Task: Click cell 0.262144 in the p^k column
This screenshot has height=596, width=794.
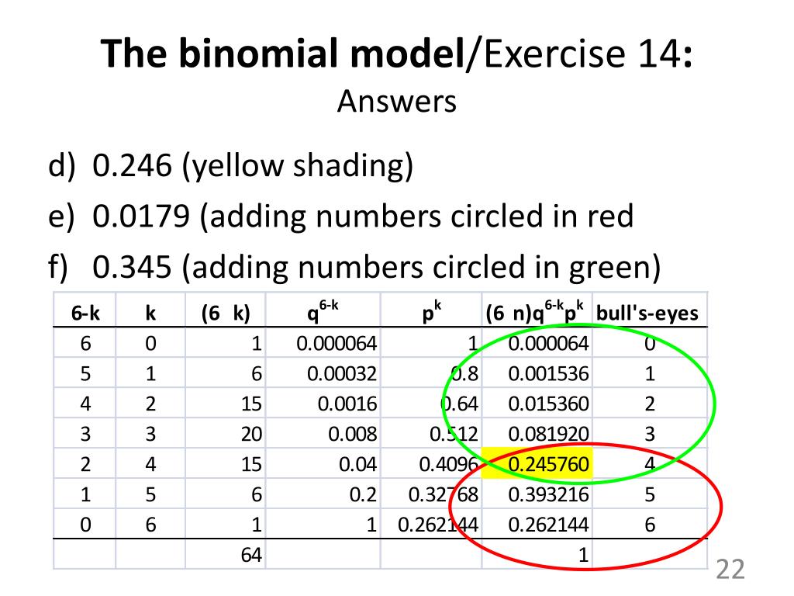Action: click(438, 524)
